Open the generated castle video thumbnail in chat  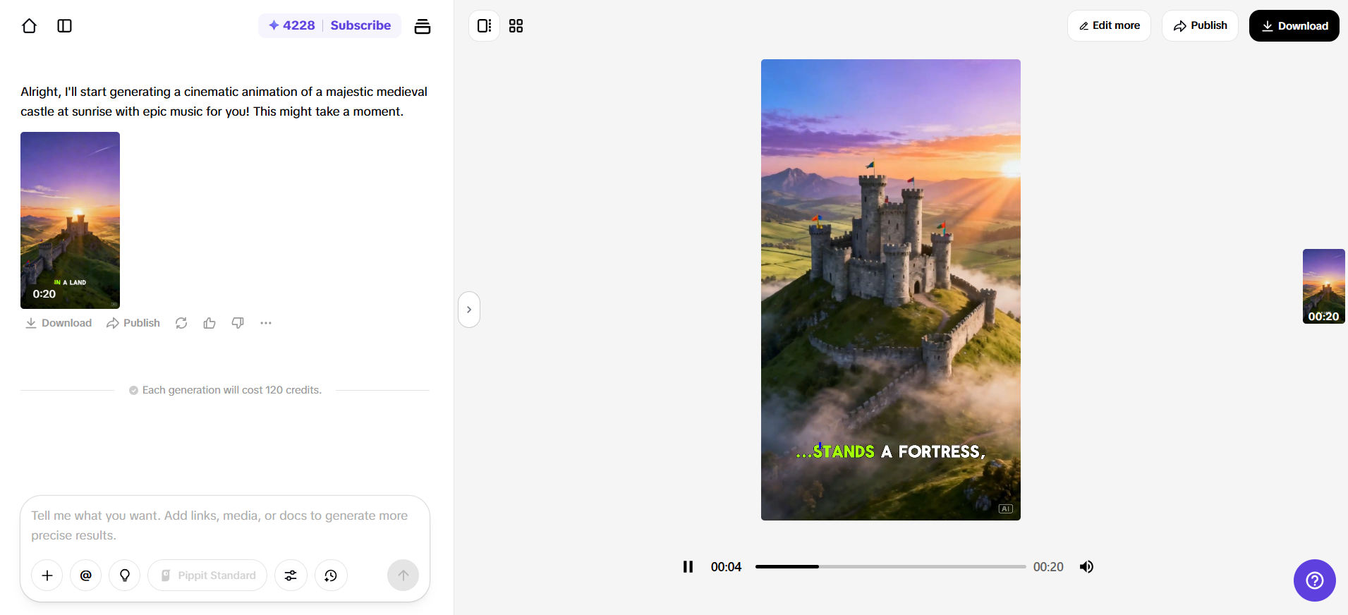[70, 220]
